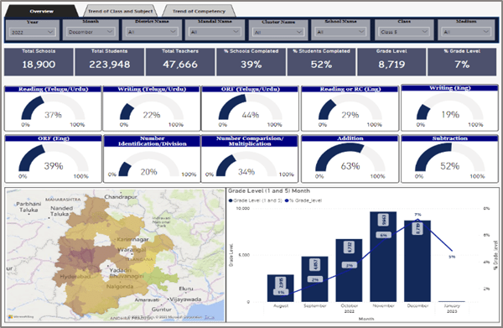The height and width of the screenshot is (328, 503).
Task: Select the September bar in the chart
Action: [314, 279]
